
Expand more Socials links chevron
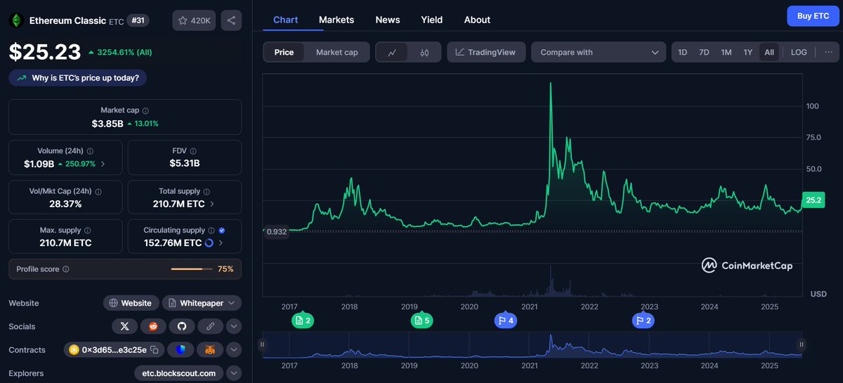234,326
